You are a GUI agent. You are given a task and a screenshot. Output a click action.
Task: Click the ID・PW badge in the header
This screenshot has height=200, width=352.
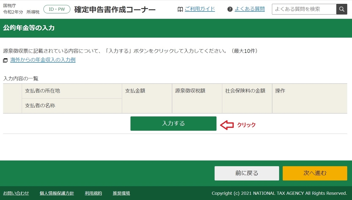pos(56,9)
